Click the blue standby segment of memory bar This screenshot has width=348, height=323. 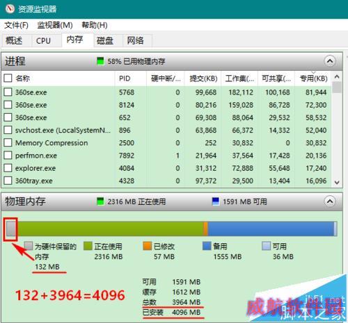271,229
